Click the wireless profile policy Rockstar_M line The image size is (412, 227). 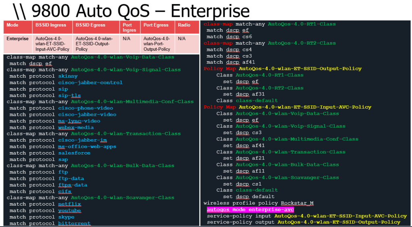coord(258,203)
